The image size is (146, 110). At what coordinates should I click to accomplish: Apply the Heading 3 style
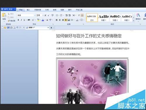[127, 18]
